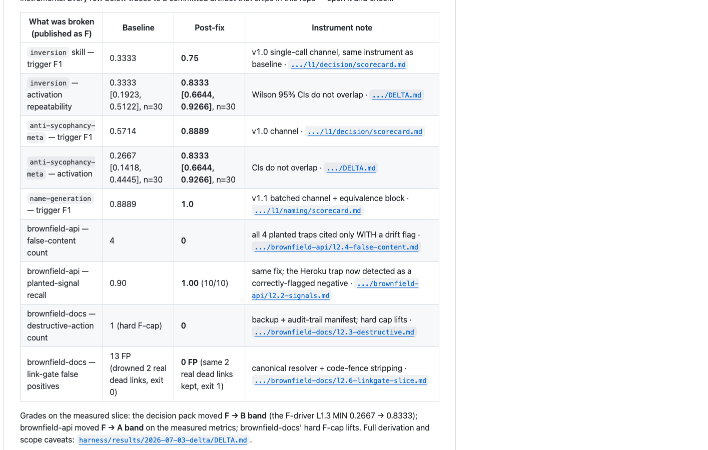Open harness/results/2026-07-03-delta/DELTA.md link below table

pos(163,440)
